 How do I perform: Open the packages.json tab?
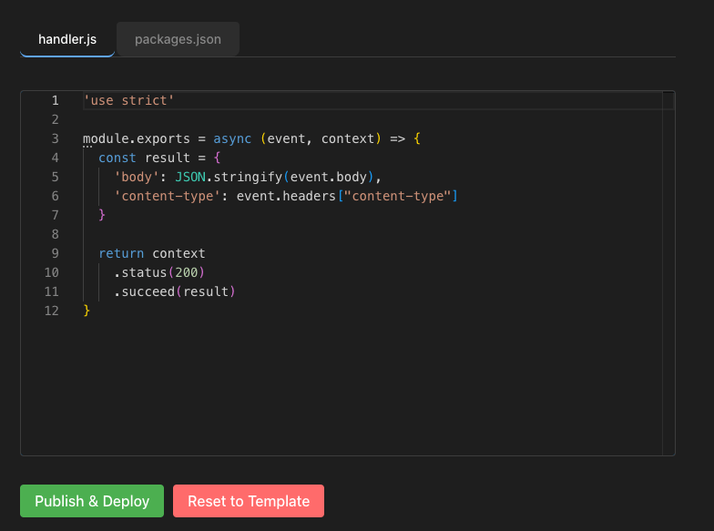click(x=178, y=39)
